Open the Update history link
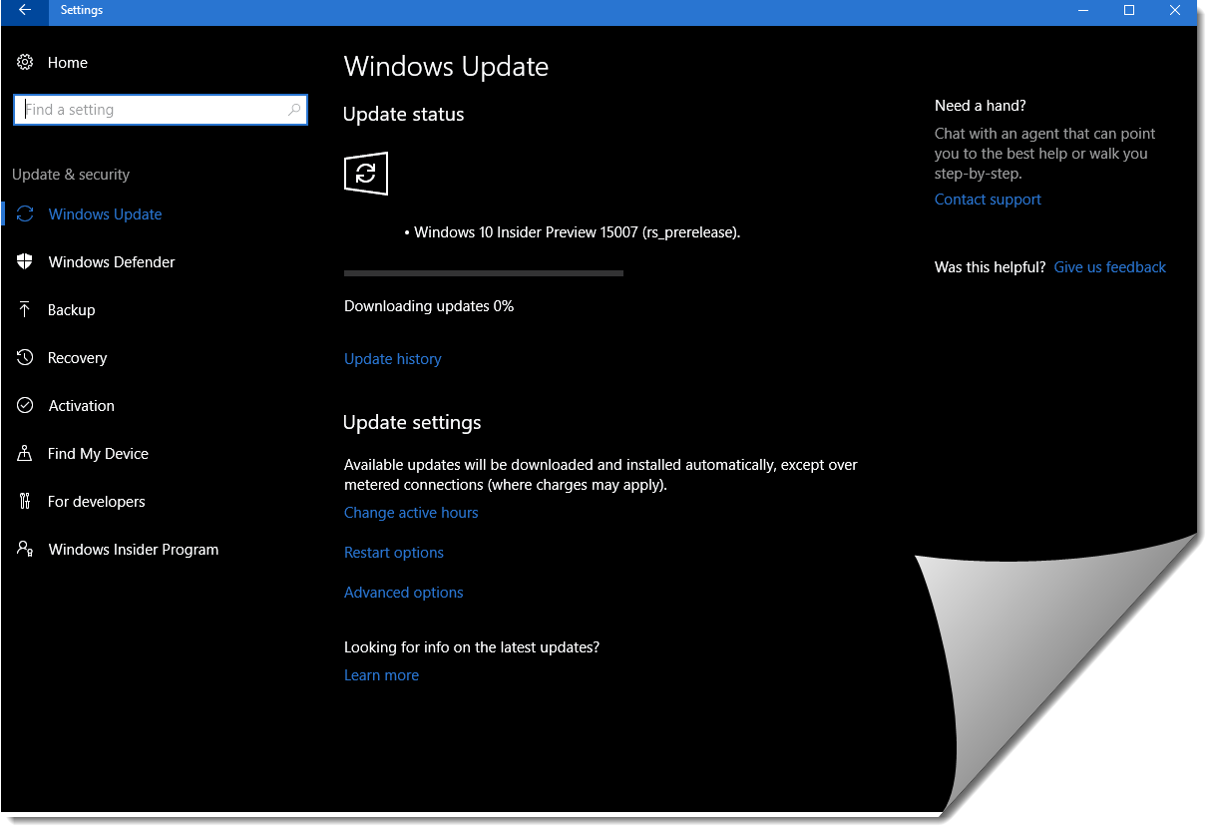Viewport: 1212px width, 832px height. coord(393,359)
